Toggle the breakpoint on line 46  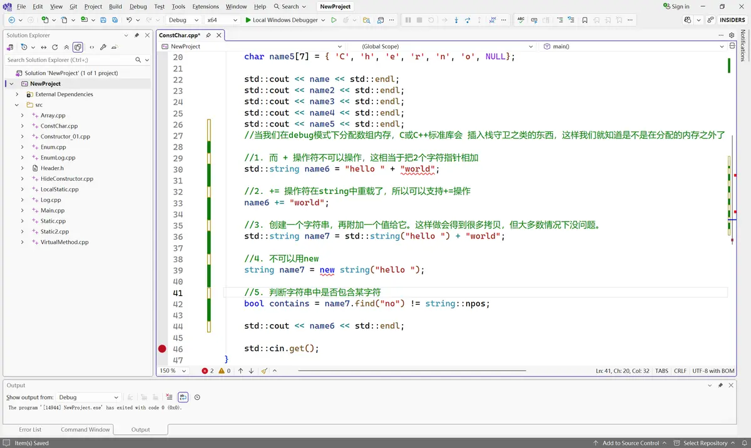pos(162,349)
